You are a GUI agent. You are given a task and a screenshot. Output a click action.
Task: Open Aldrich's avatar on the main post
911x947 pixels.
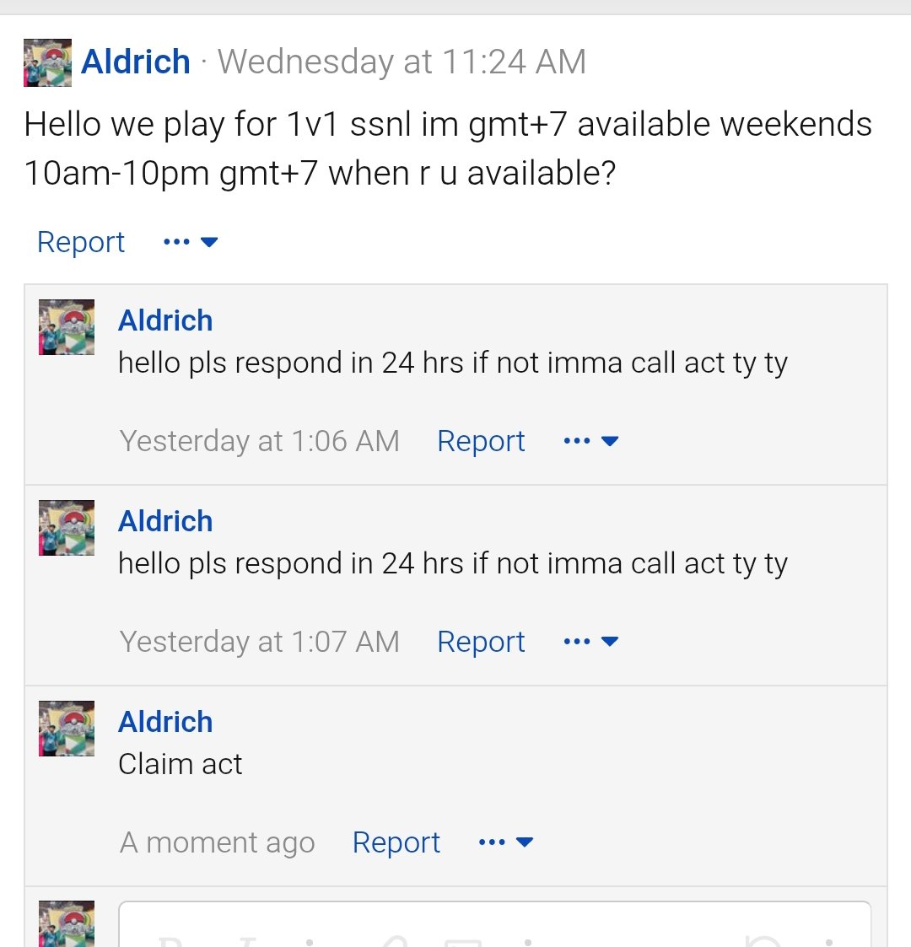click(48, 62)
